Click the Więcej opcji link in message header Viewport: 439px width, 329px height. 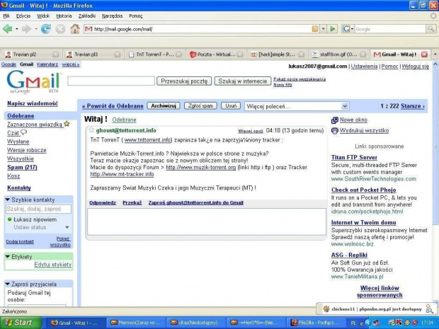[250, 131]
